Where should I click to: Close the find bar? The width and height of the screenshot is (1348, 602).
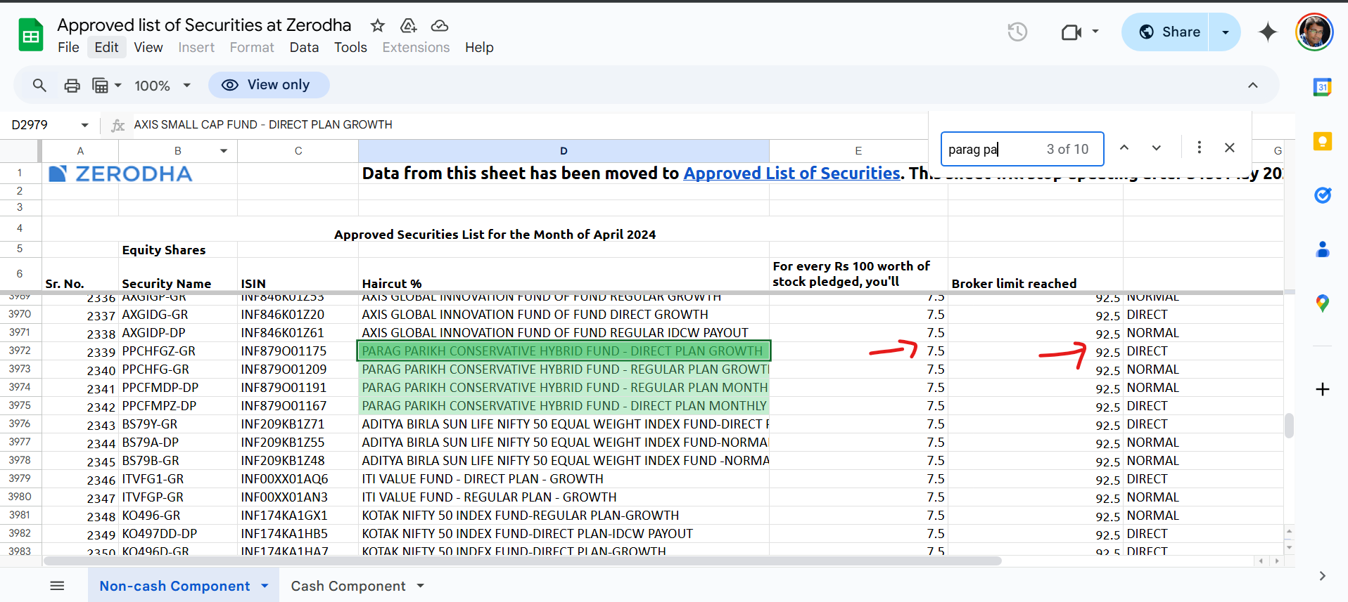point(1229,148)
